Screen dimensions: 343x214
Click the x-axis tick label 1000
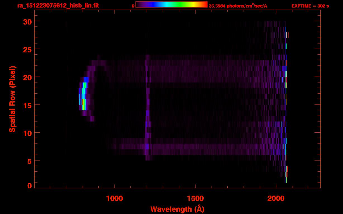(115, 198)
